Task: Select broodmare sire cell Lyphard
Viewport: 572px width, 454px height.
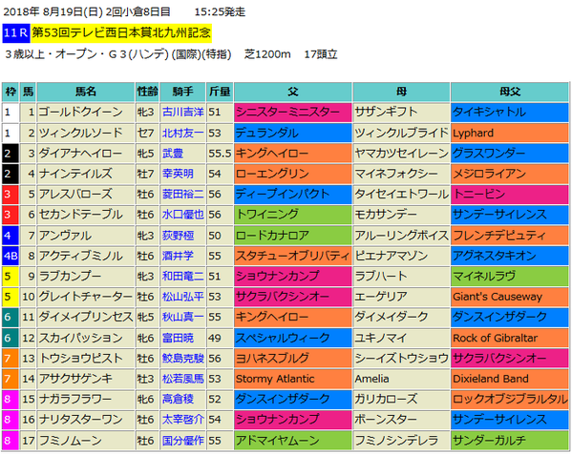Action: tap(510, 133)
